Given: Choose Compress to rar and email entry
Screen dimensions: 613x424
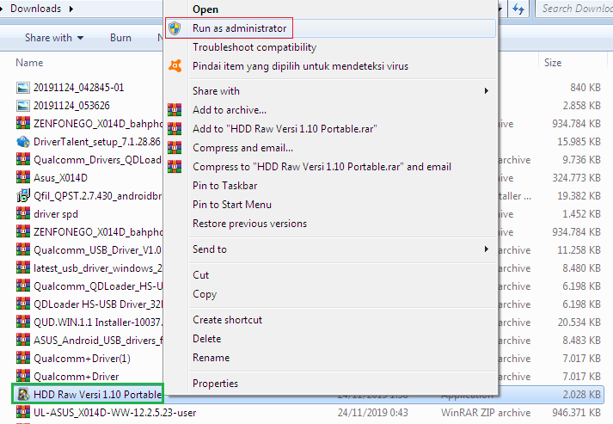Looking at the screenshot, I should (322, 167).
